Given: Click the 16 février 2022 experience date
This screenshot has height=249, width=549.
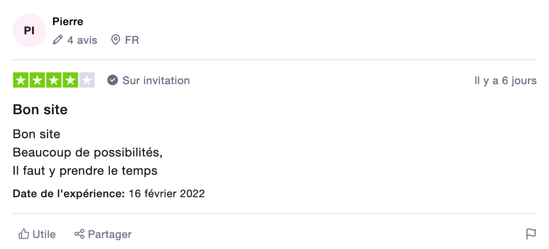Looking at the screenshot, I should pos(167,193).
